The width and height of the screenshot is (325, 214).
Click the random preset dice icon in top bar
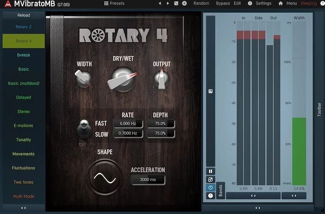tap(176, 3)
